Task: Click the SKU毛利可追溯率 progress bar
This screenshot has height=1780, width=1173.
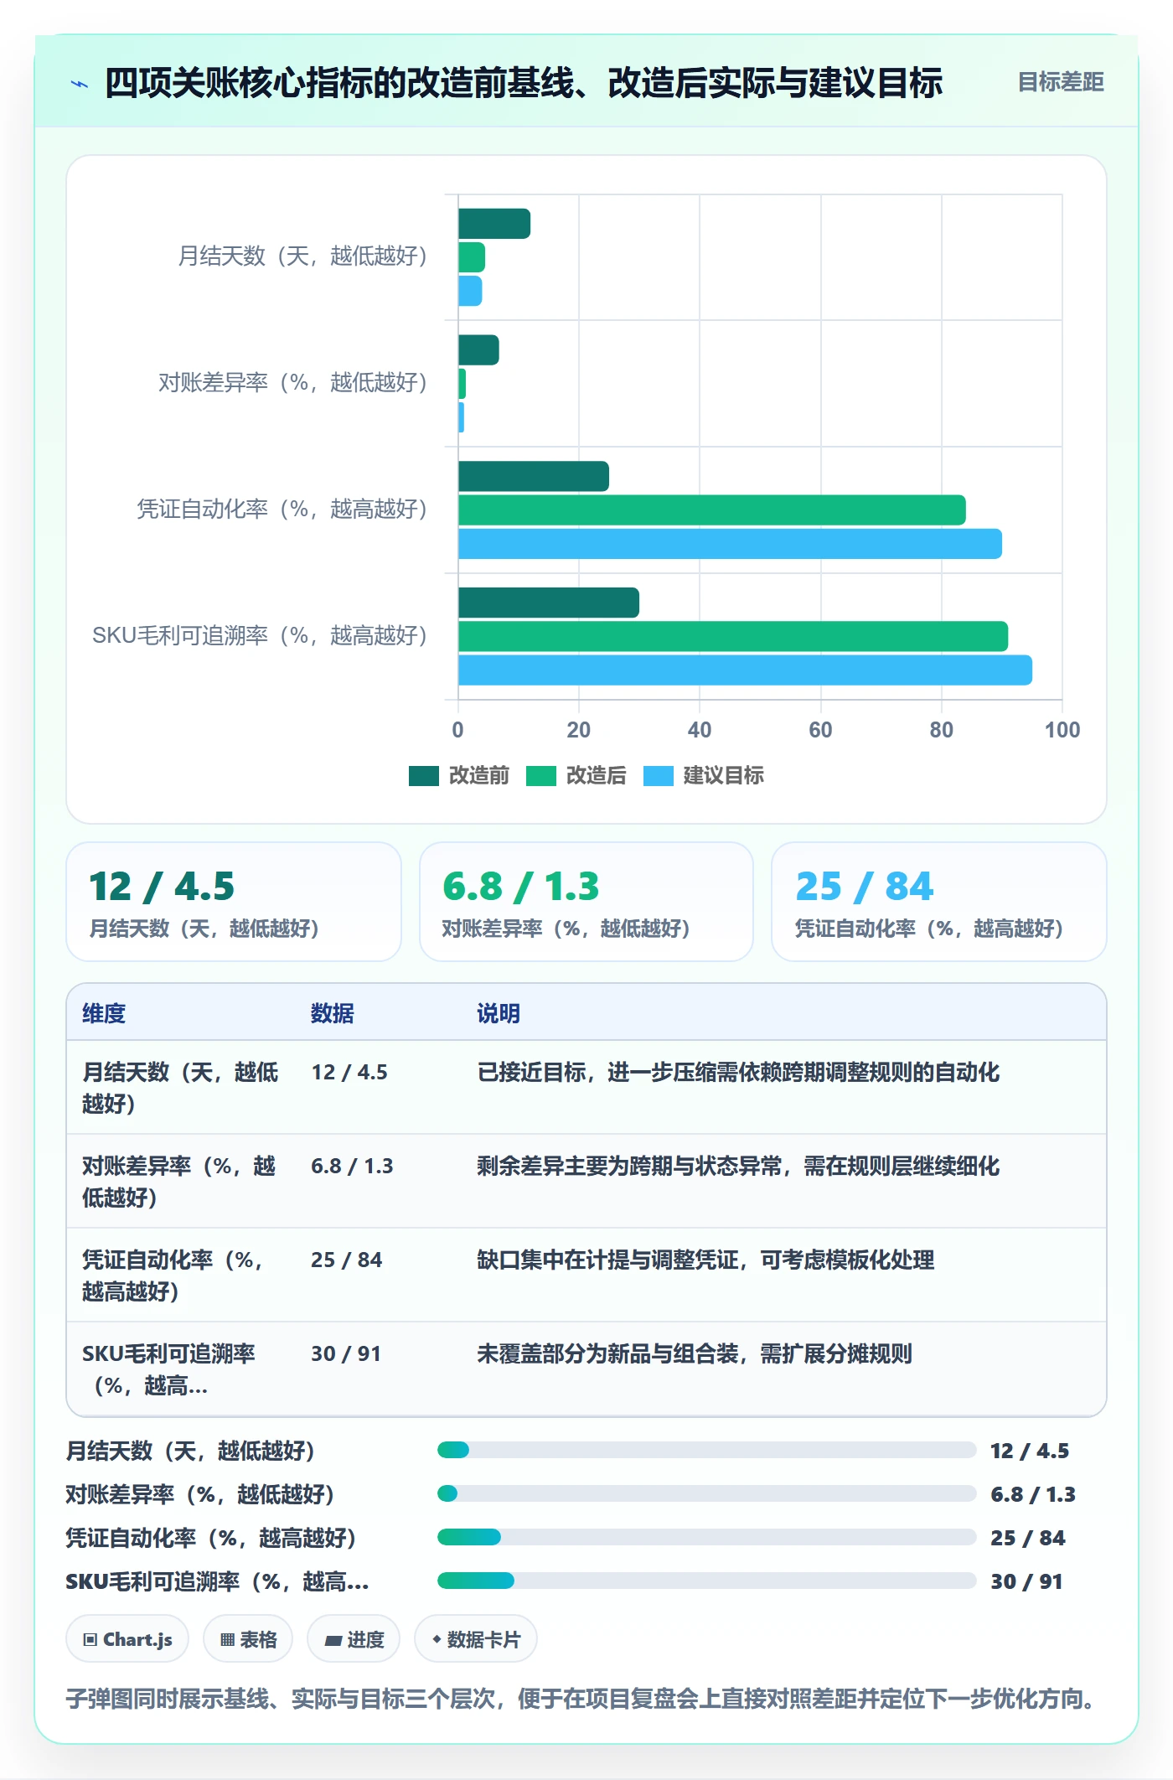Action: click(x=706, y=1581)
